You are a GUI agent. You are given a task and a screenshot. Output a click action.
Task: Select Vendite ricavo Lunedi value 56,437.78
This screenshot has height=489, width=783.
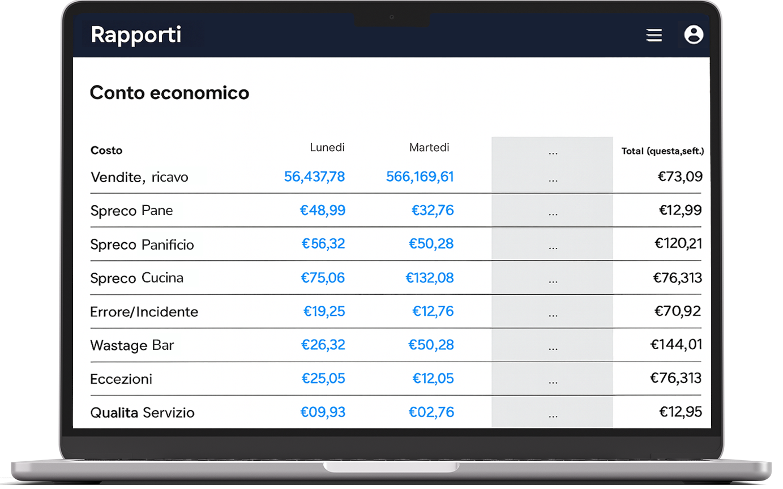click(x=315, y=177)
